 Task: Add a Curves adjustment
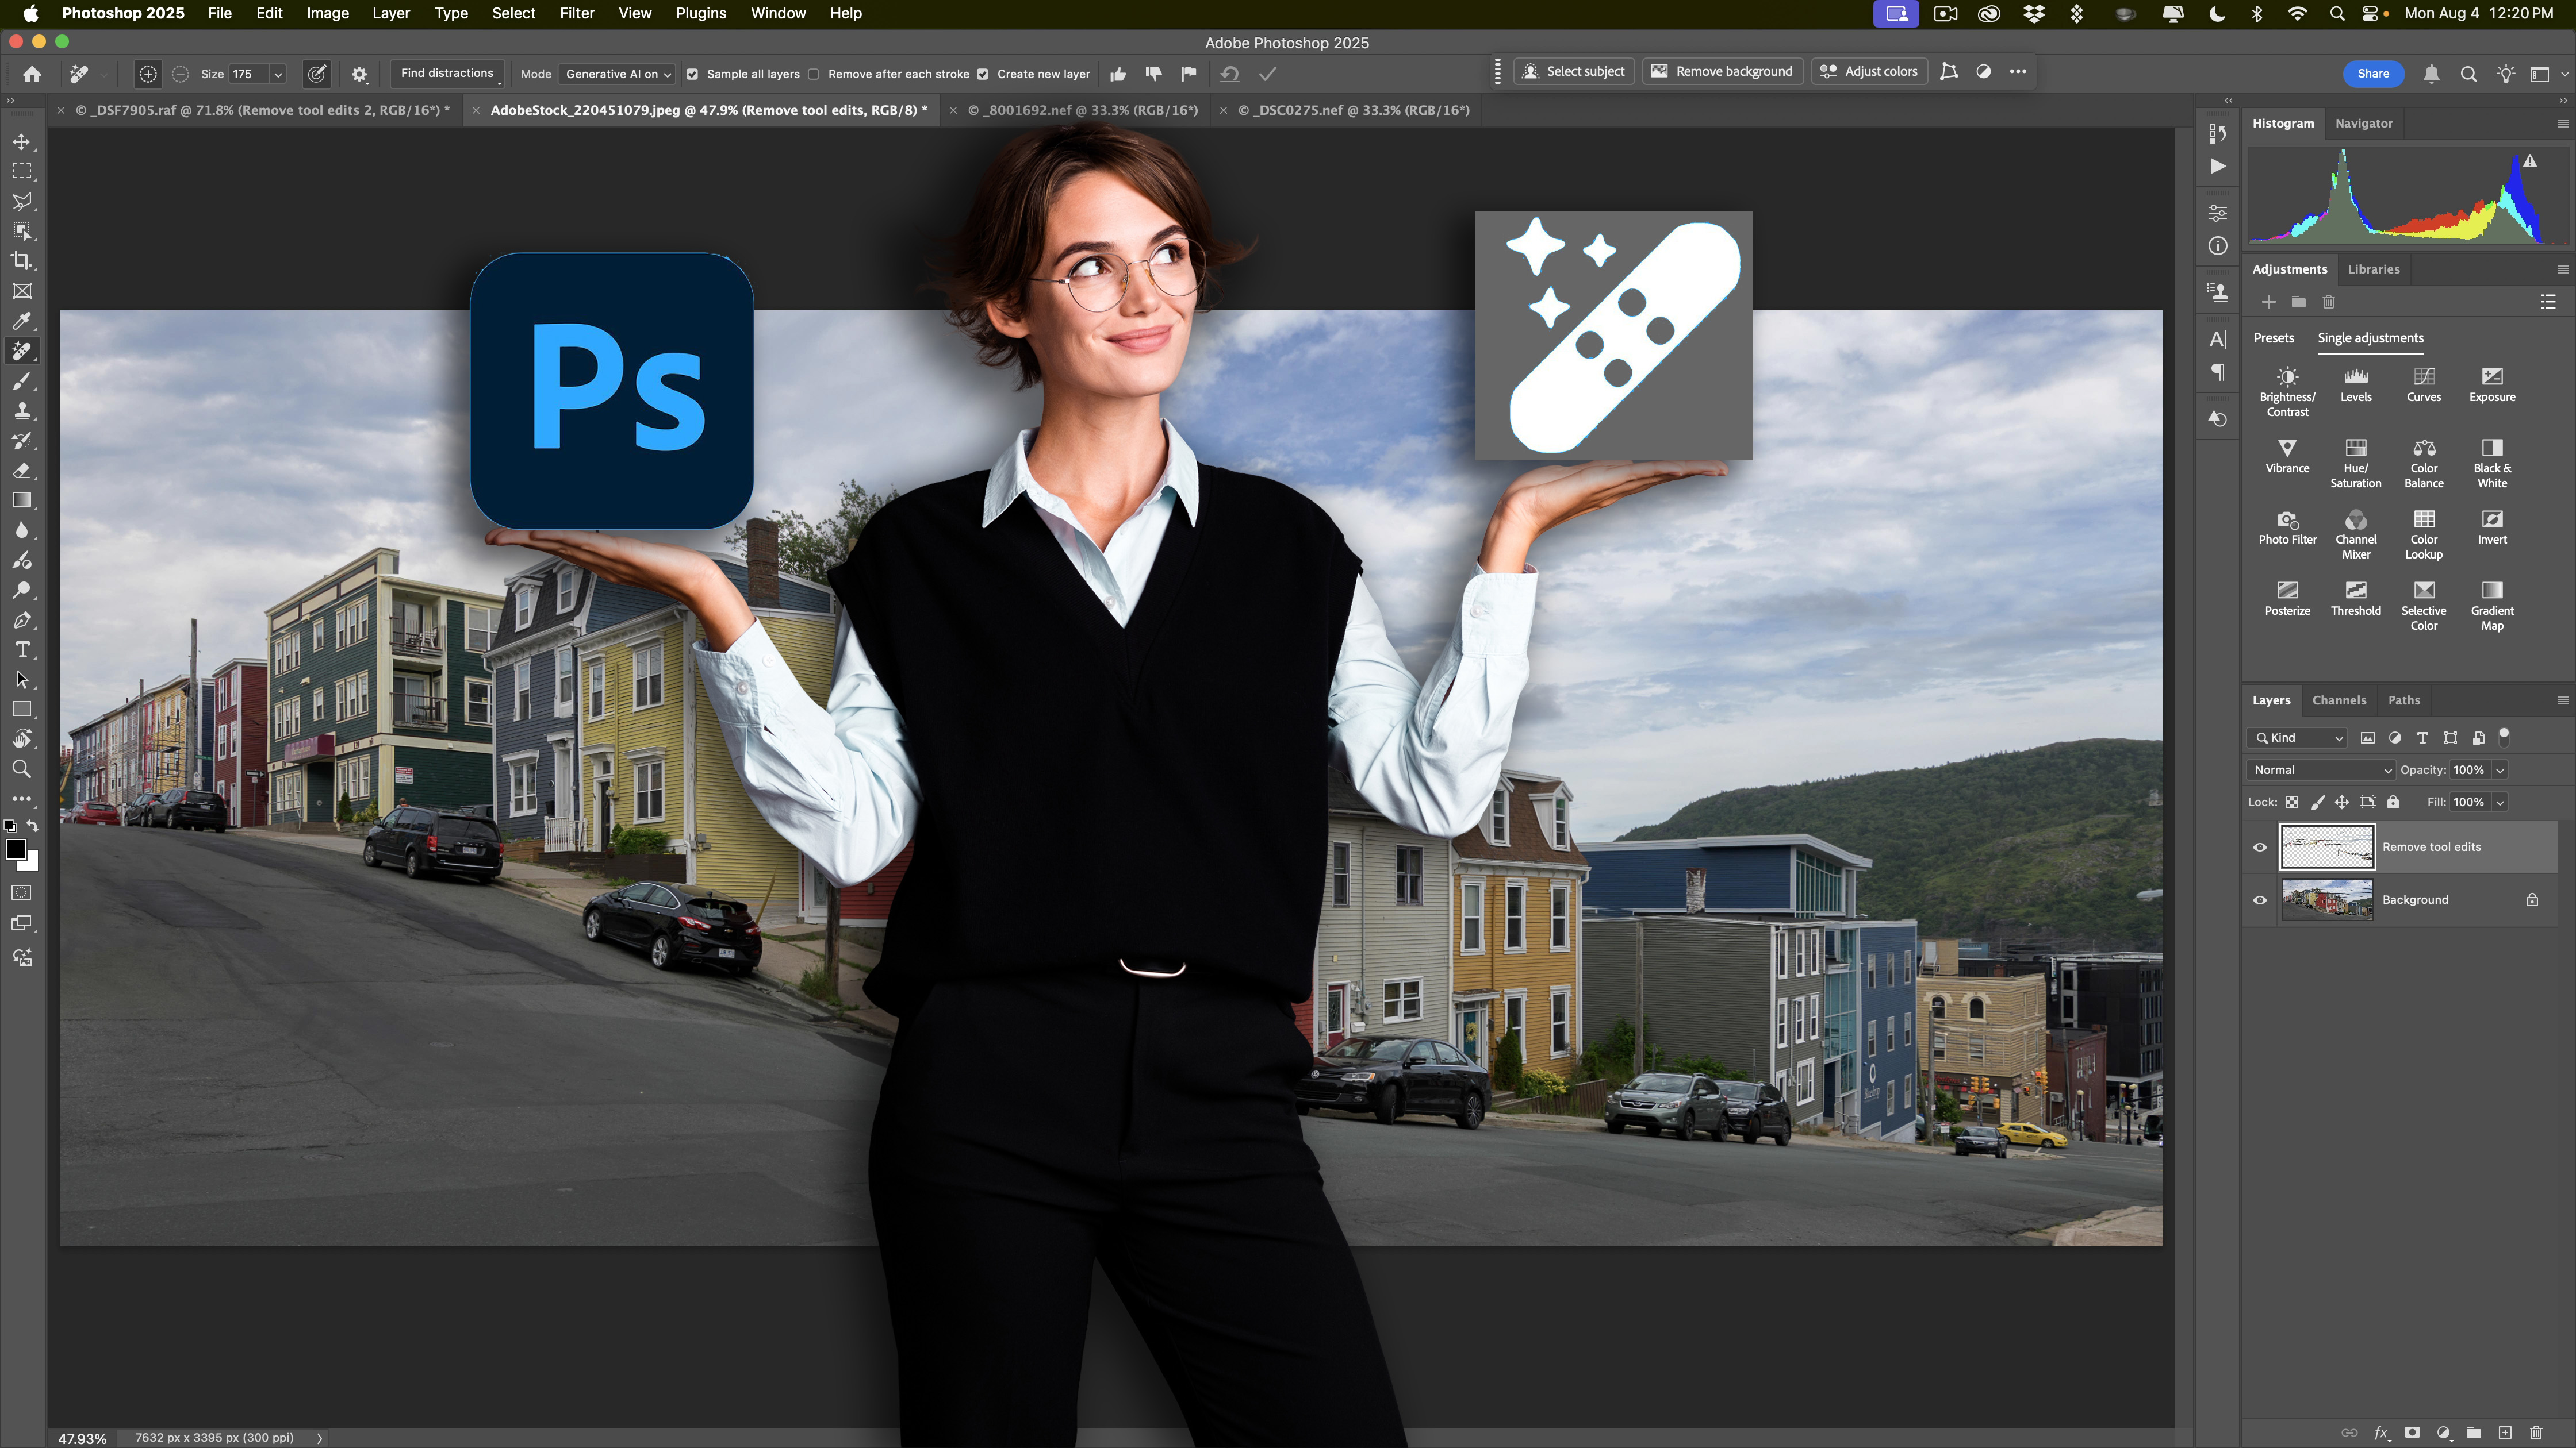tap(2424, 381)
